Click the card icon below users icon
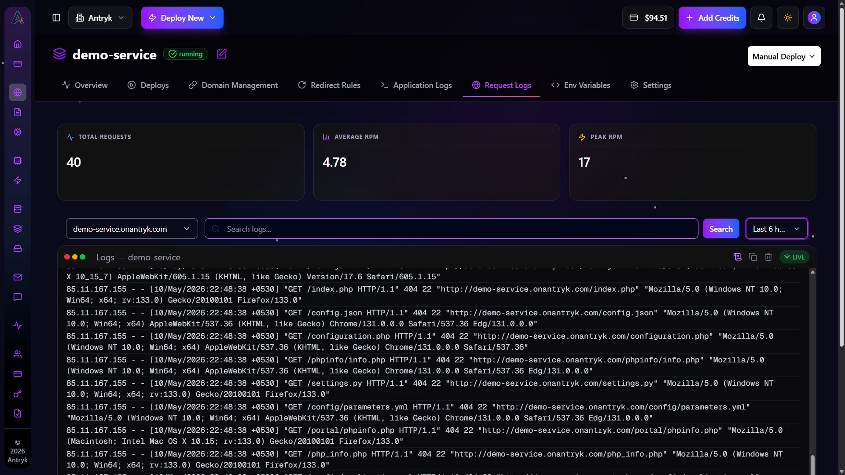This screenshot has width=845, height=475. tap(18, 374)
